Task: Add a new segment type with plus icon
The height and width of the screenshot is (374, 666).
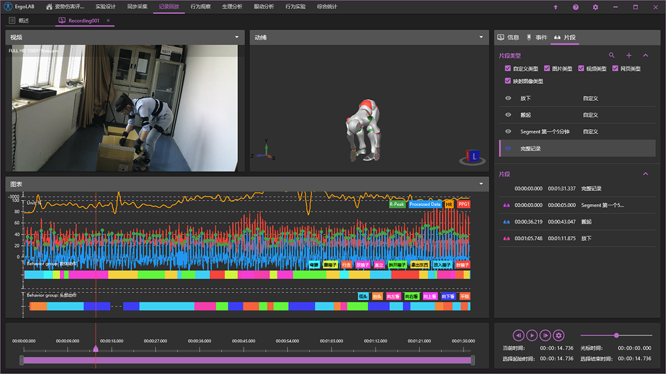Action: coord(628,56)
